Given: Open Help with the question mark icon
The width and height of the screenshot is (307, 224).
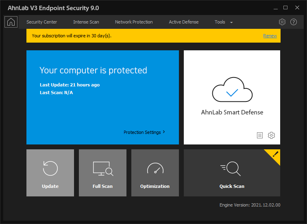Looking at the screenshot, I should coord(294,22).
